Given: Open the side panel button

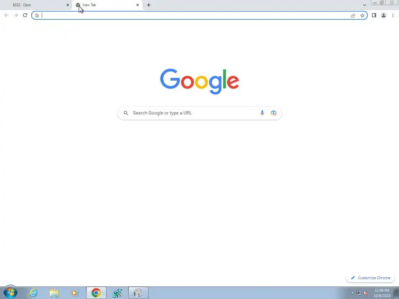Looking at the screenshot, I should (374, 15).
